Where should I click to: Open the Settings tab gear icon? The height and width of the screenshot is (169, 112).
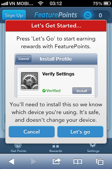point(93,145)
